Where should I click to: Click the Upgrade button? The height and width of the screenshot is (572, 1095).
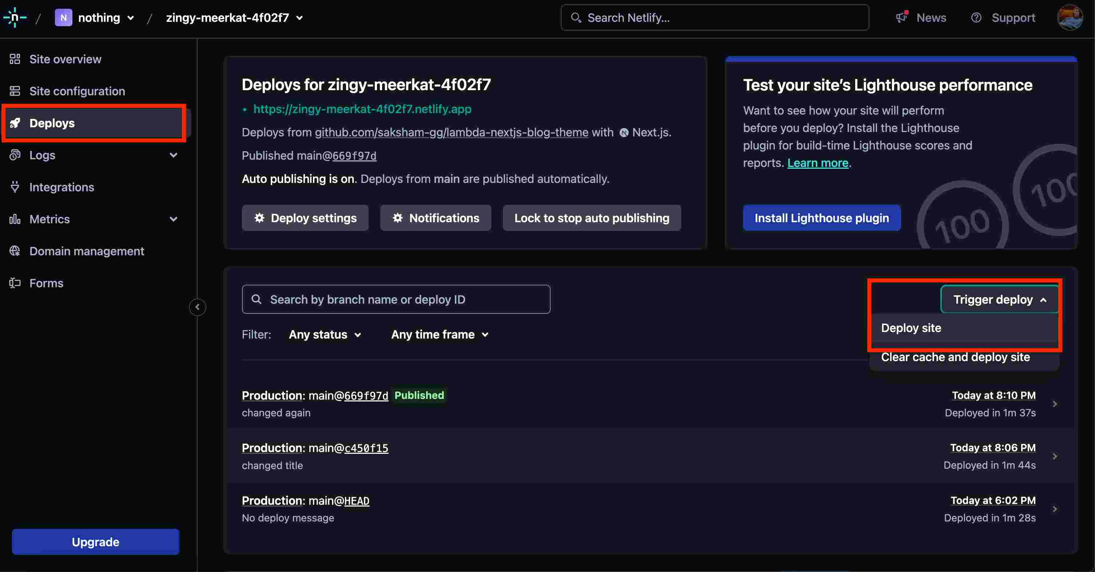(96, 541)
